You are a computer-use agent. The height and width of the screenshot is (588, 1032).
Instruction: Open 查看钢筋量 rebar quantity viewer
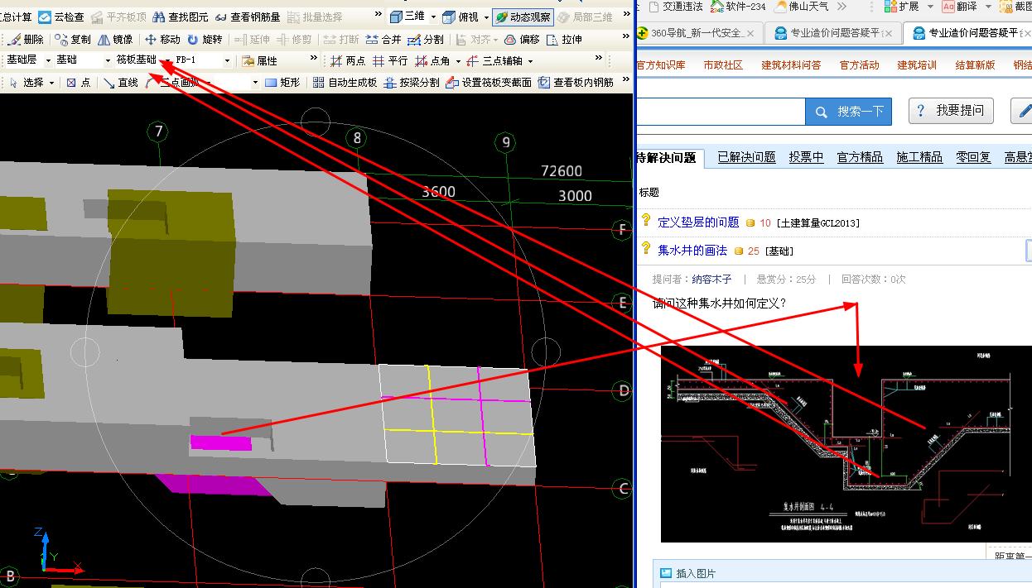pos(247,17)
